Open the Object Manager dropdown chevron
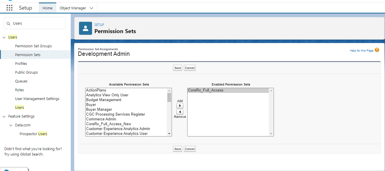The height and width of the screenshot is (171, 385). (91, 8)
